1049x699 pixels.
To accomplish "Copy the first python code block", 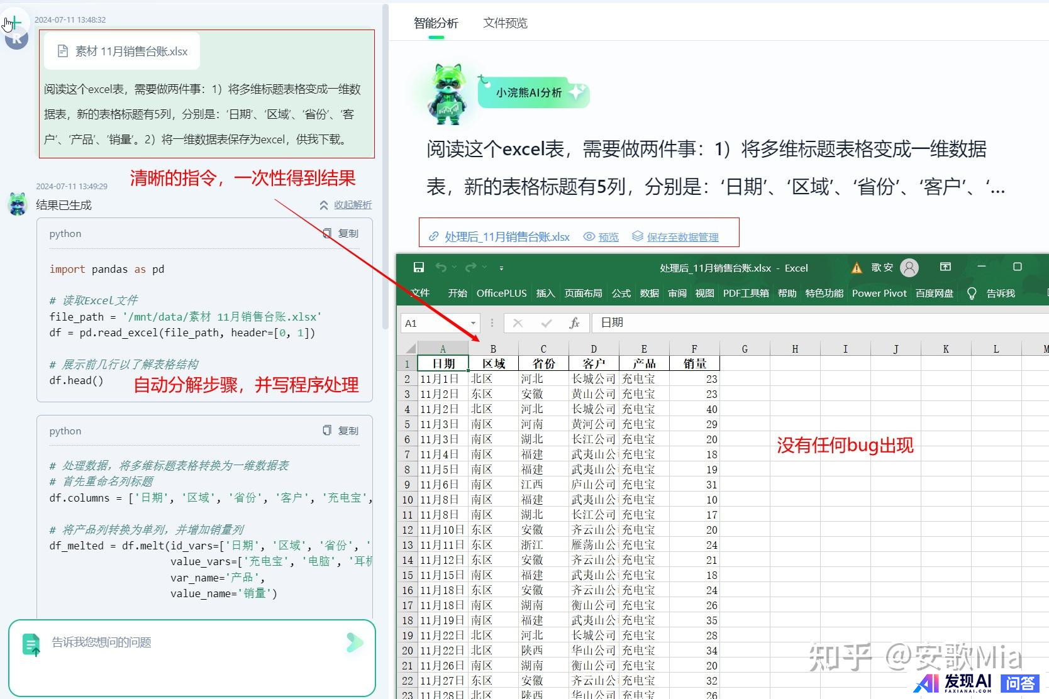I will tap(341, 233).
